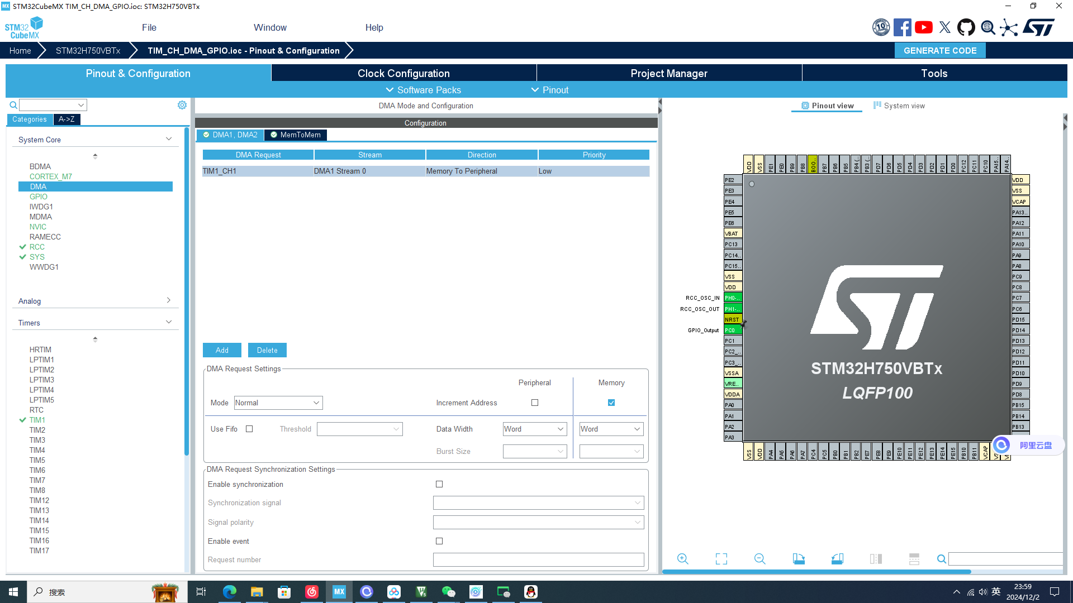Click the settings gear in category panel
This screenshot has width=1073, height=603.
tap(182, 105)
